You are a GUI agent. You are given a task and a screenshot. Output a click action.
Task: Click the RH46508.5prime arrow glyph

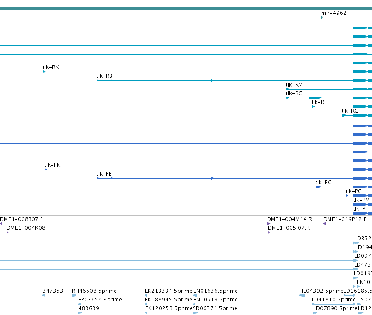[74, 295]
